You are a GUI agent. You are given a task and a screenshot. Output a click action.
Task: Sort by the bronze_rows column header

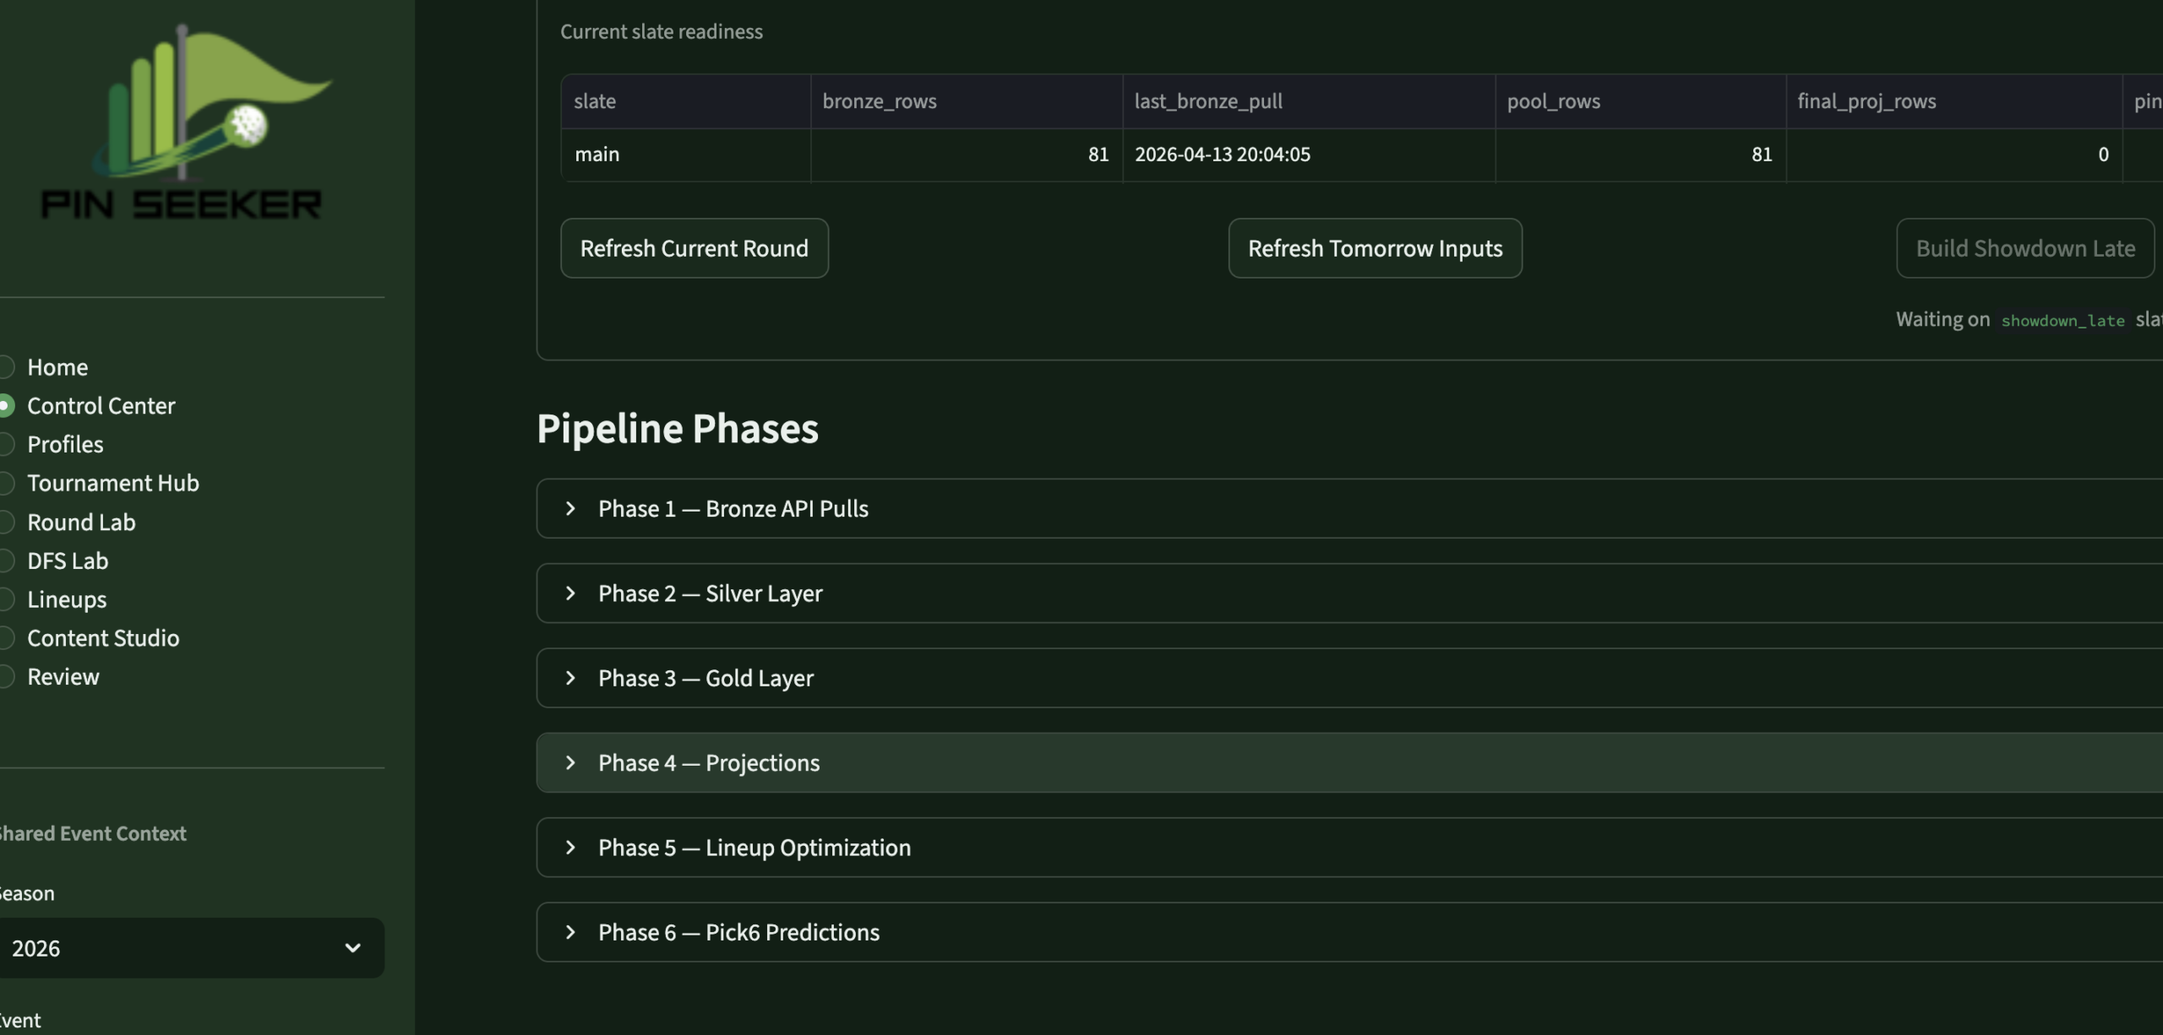[880, 101]
